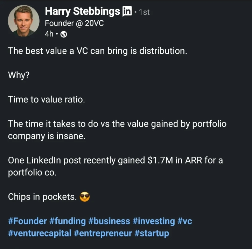This screenshot has width=252, height=249.
Task: Click the 1st degree connection label
Action: tap(144, 12)
